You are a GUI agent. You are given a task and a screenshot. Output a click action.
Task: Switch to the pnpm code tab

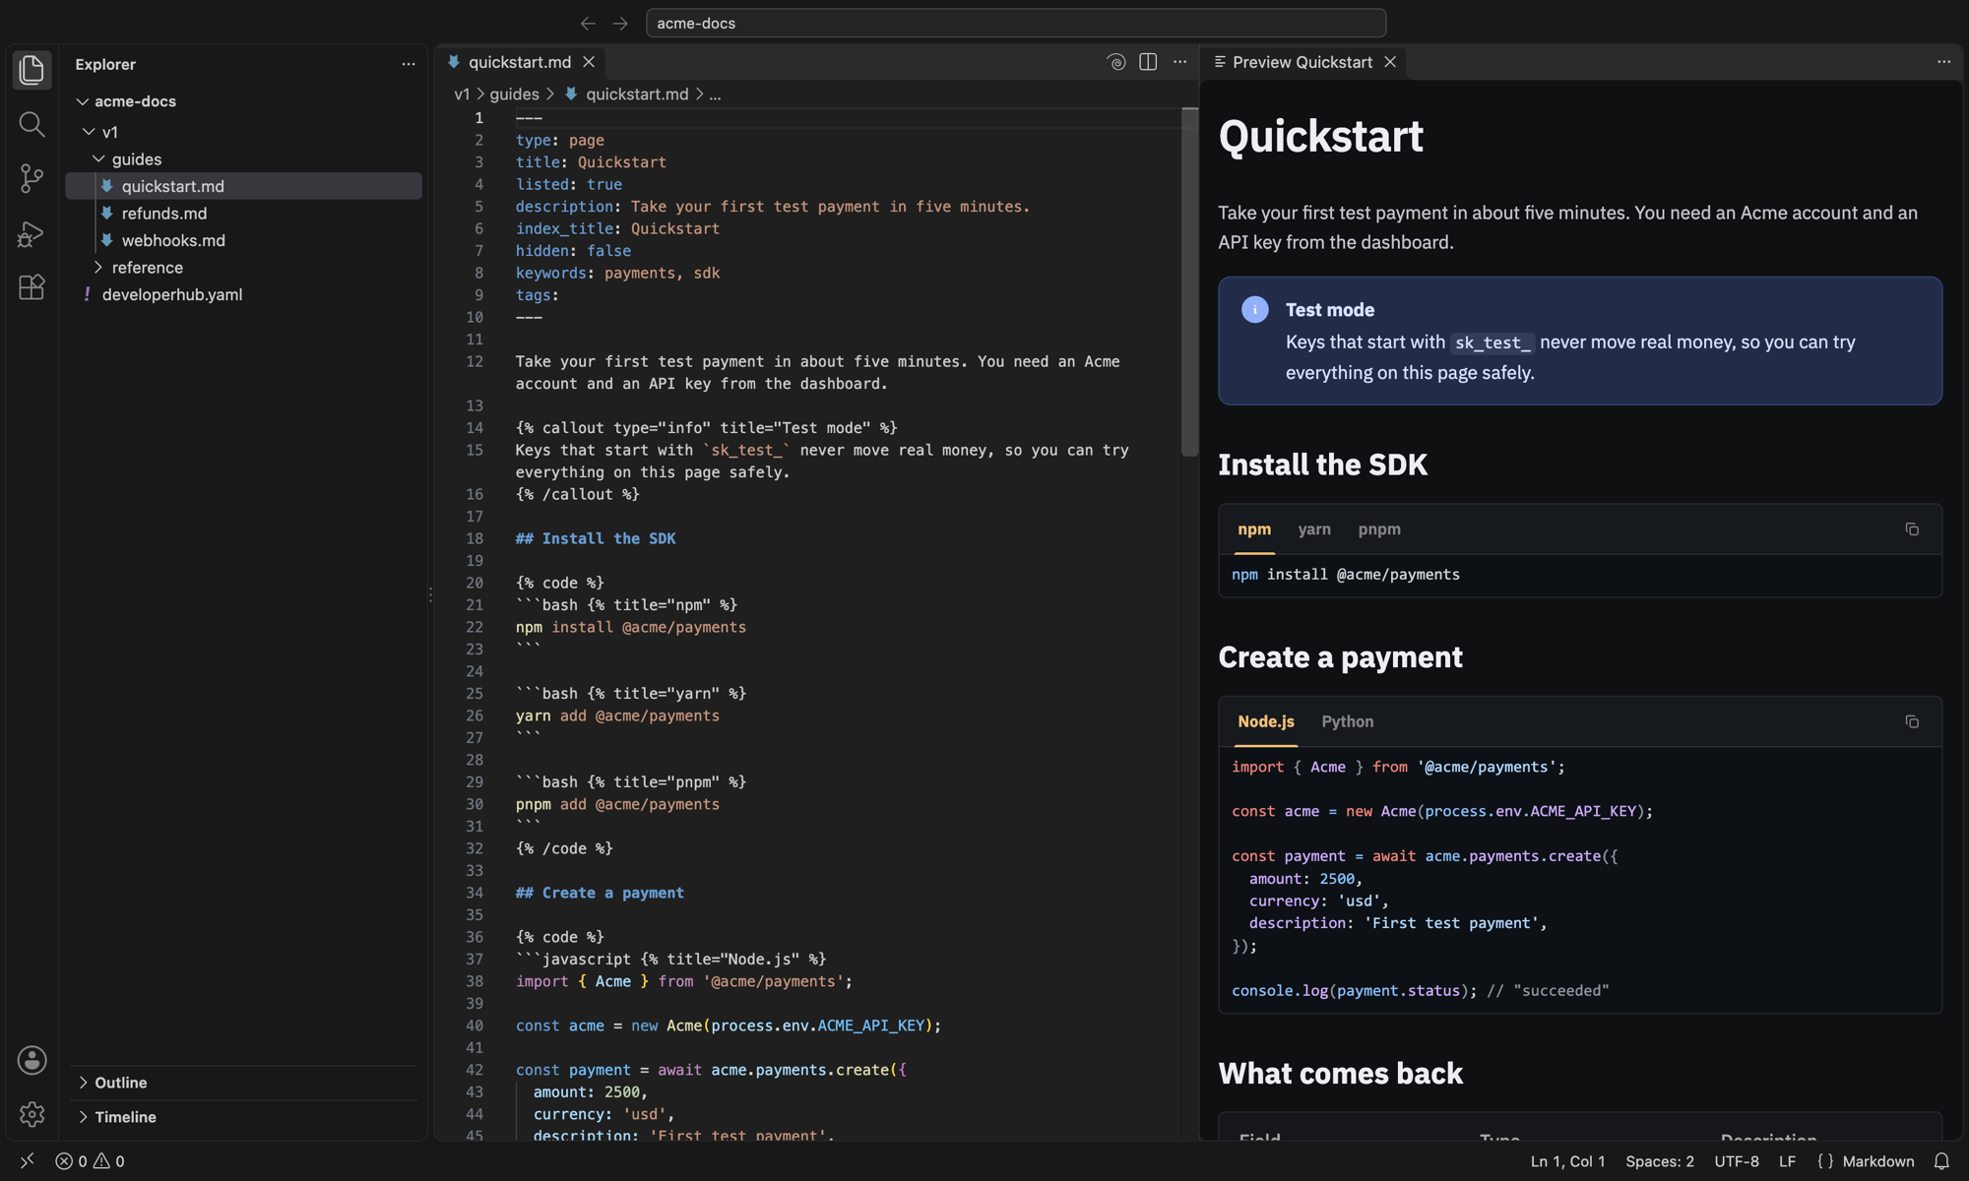(x=1379, y=529)
